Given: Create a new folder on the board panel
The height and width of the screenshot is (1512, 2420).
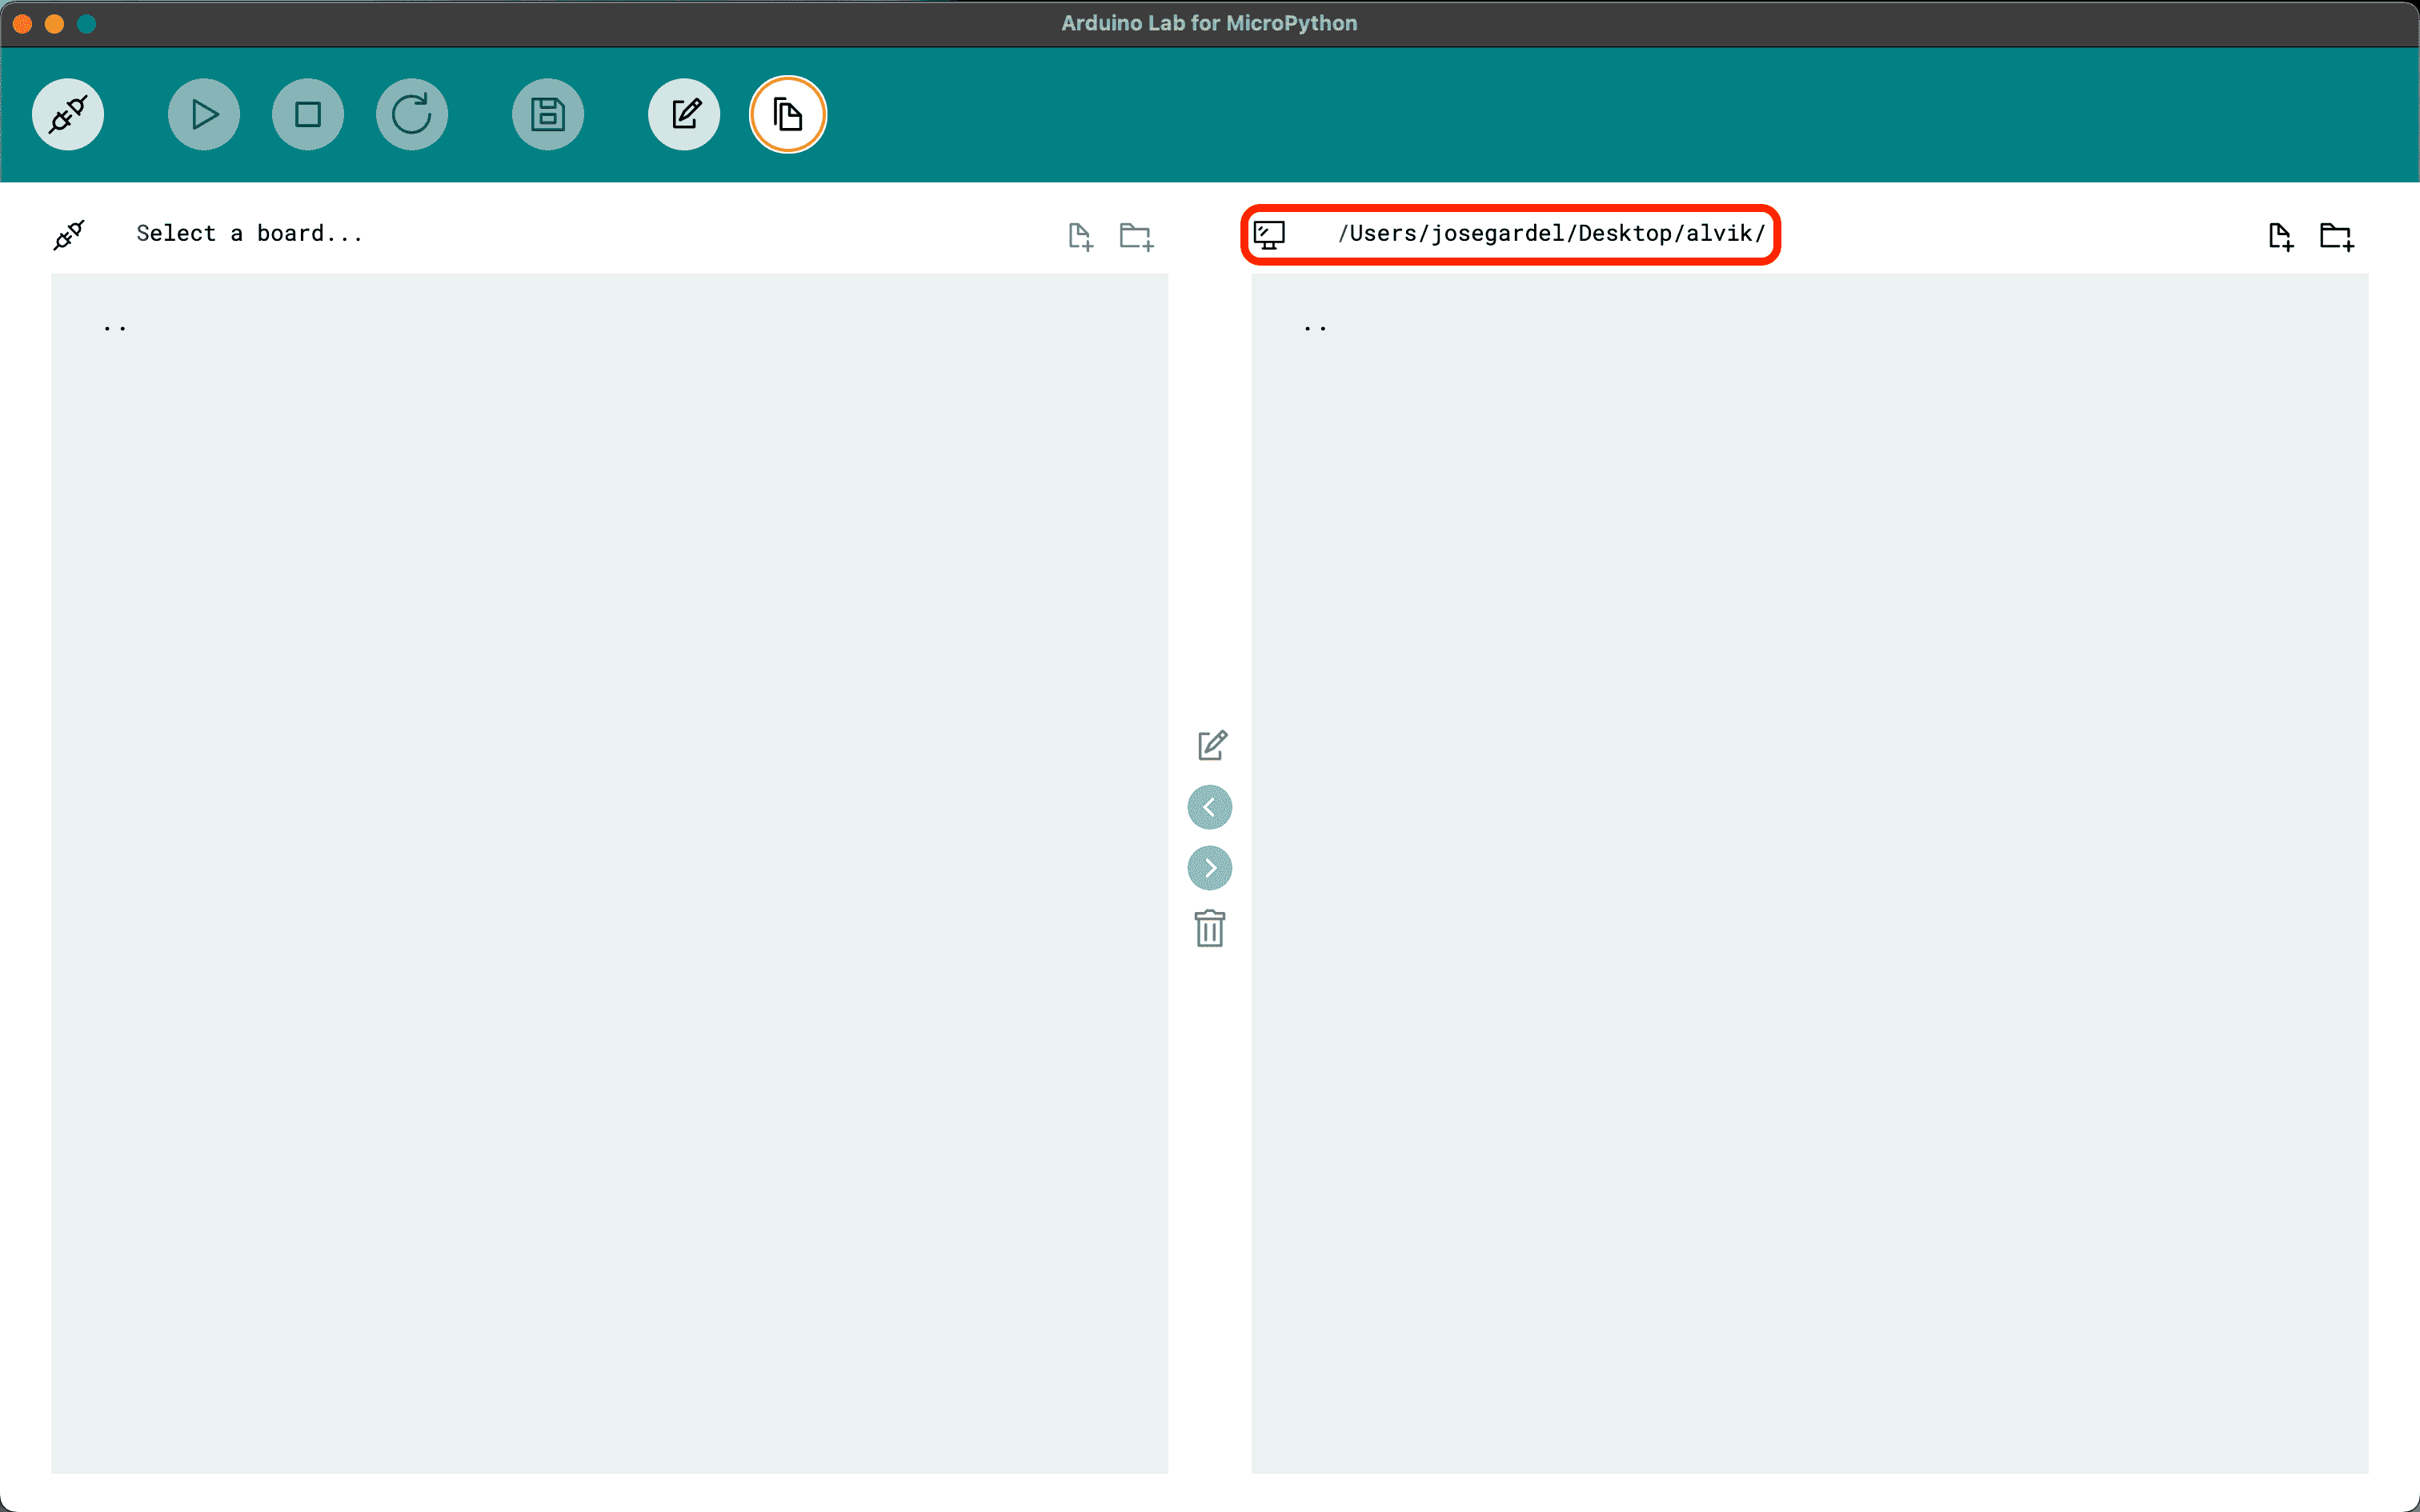Looking at the screenshot, I should [1135, 235].
